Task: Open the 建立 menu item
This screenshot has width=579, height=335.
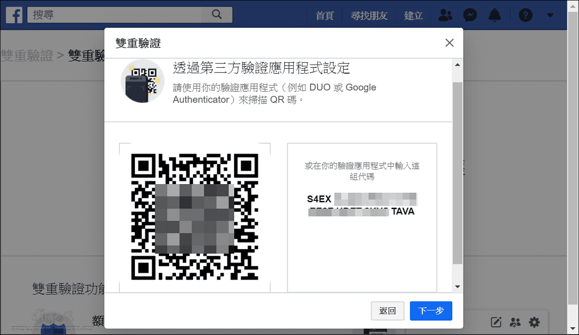Action: point(413,15)
